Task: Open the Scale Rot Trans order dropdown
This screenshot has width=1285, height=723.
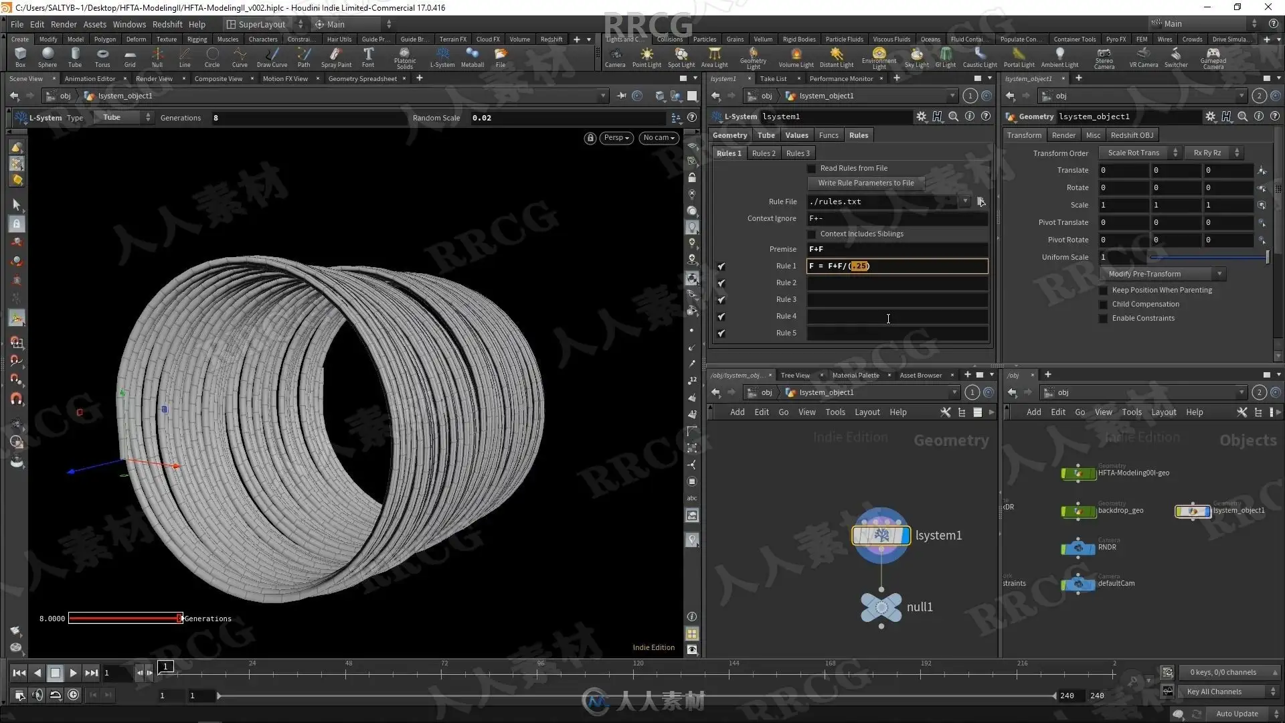Action: pos(1141,153)
